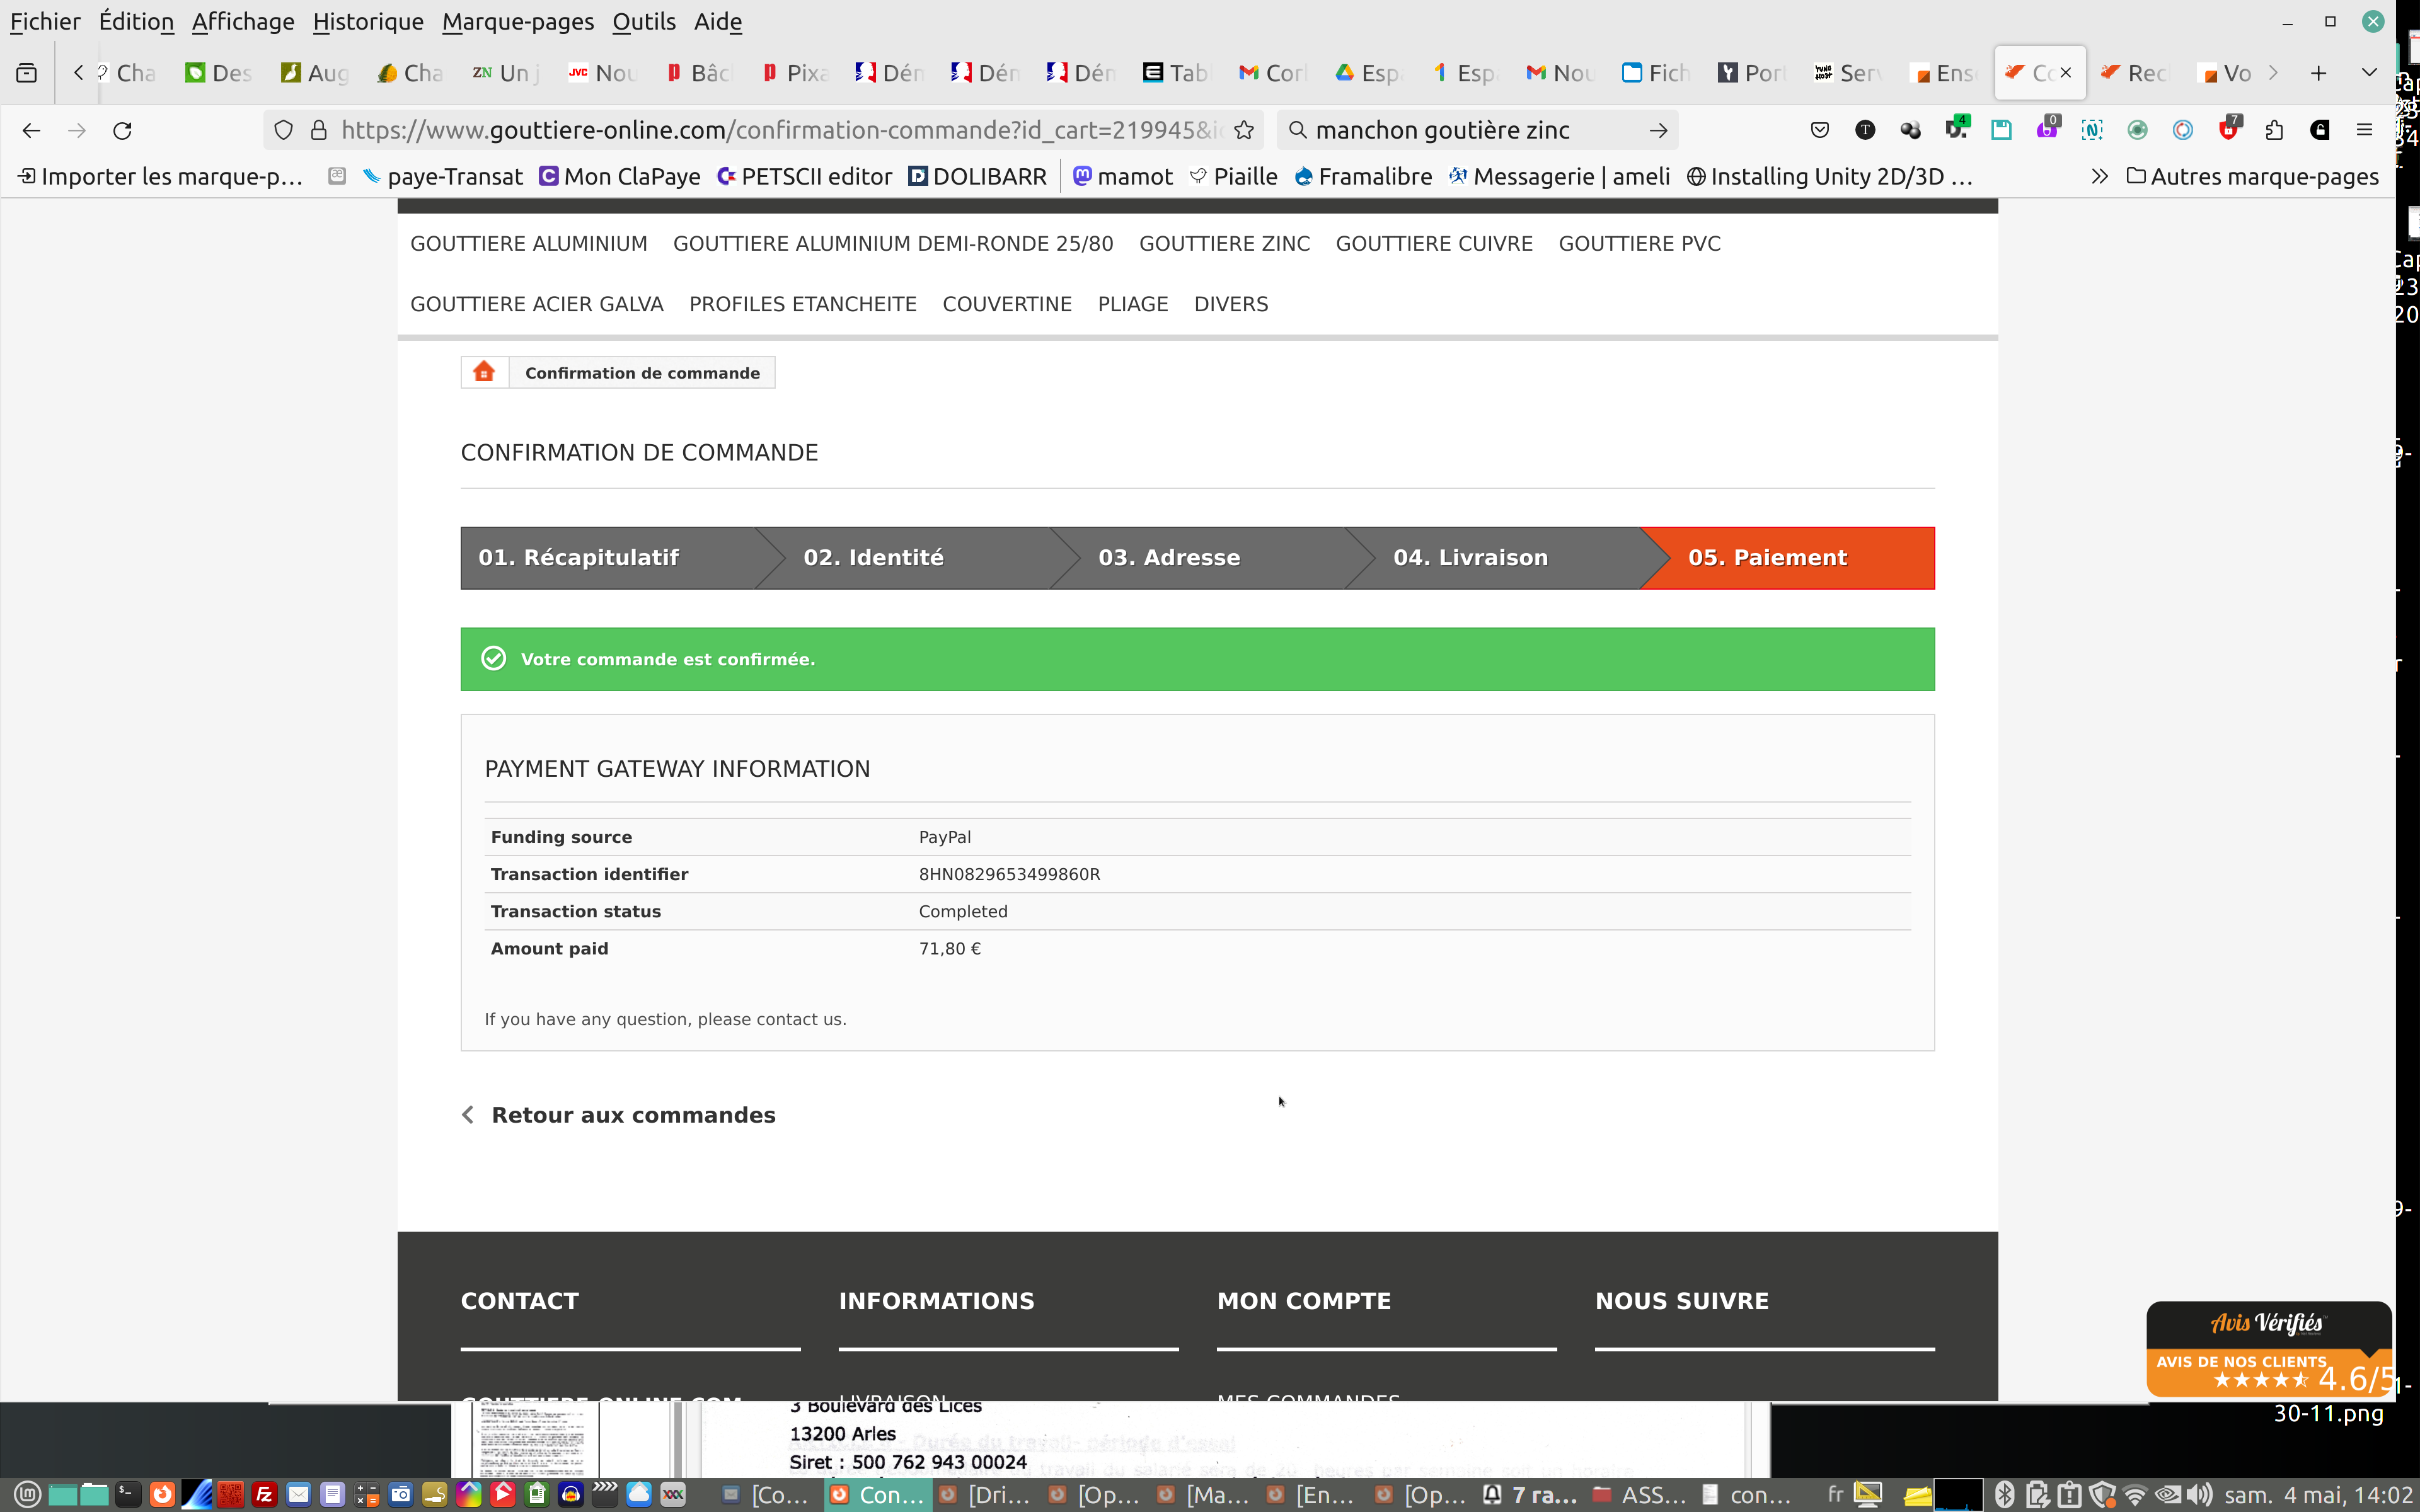Open the Marque-pages menu
The height and width of the screenshot is (1512, 2420).
tap(517, 21)
